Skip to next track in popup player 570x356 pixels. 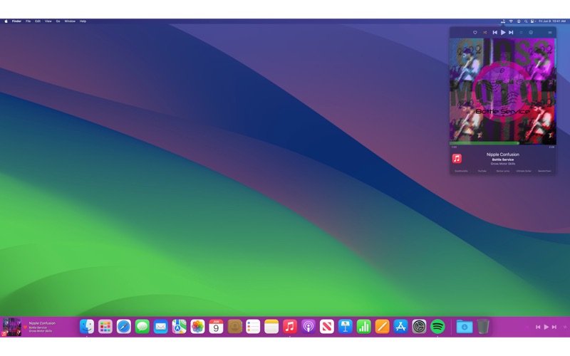point(511,32)
